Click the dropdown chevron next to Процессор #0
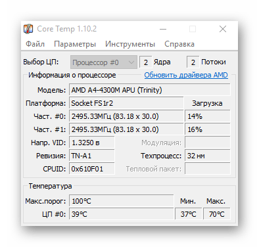This screenshot has width=259, height=247. click(131, 62)
